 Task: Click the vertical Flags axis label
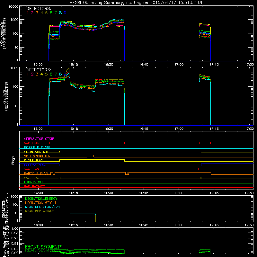[13, 160]
